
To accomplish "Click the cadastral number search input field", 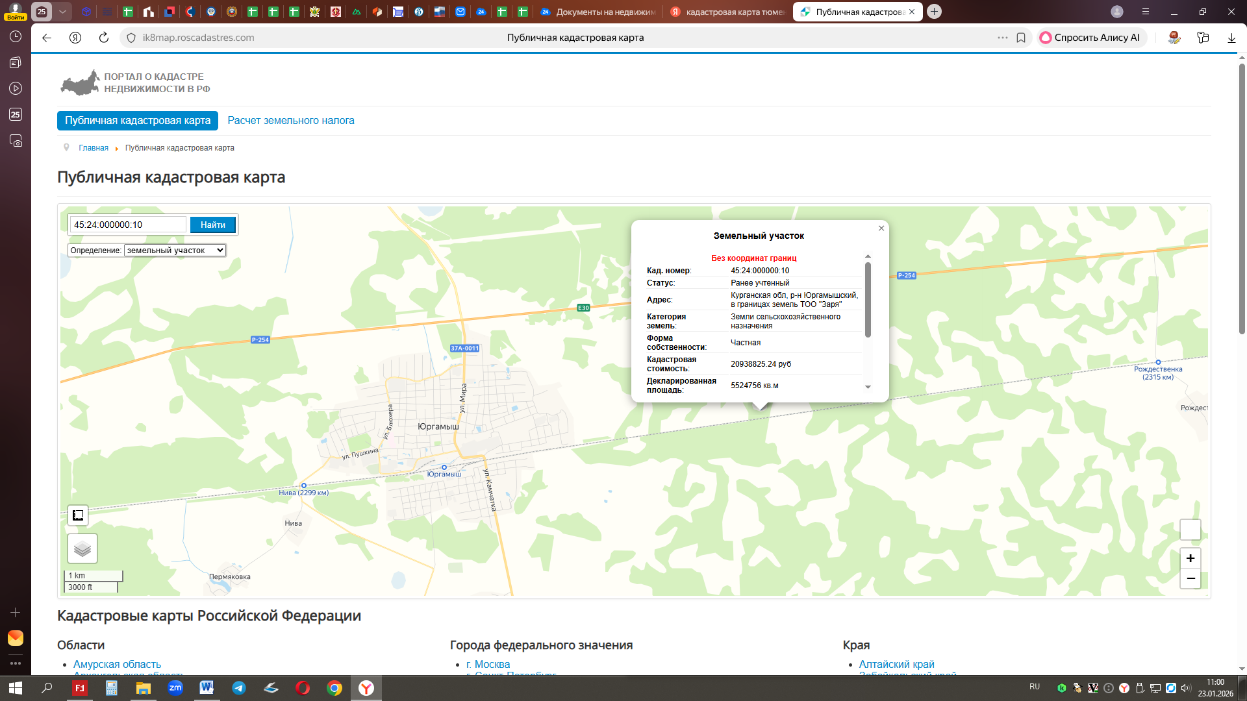I will [128, 225].
